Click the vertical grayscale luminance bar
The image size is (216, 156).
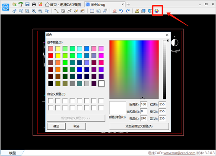[x=165, y=70]
